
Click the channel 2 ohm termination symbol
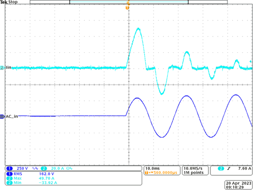(69, 169)
